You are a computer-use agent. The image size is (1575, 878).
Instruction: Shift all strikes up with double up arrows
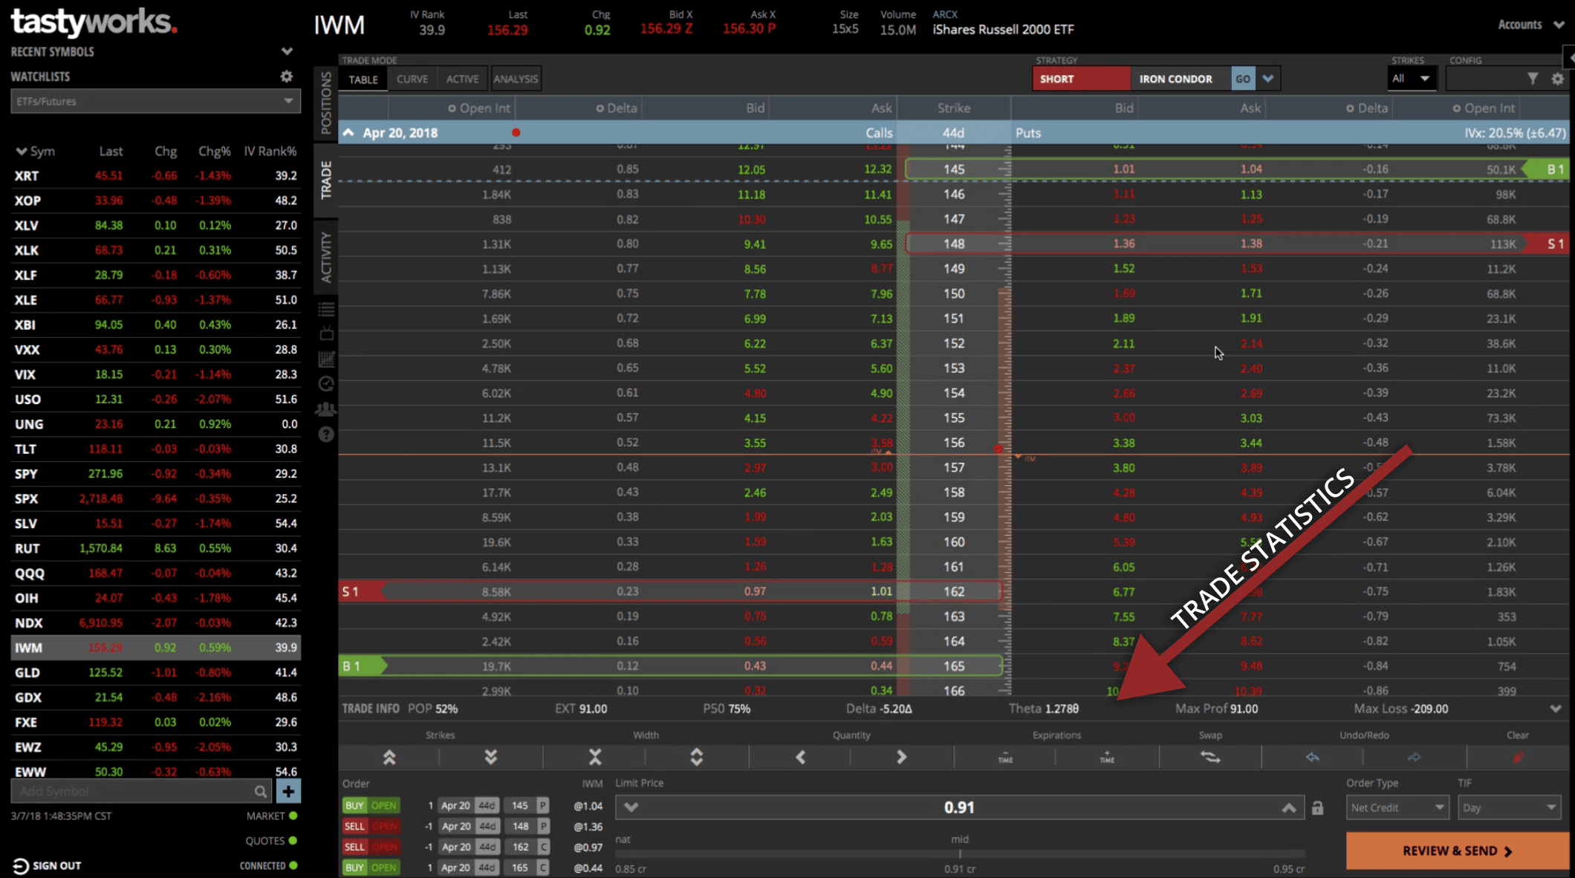tap(389, 757)
